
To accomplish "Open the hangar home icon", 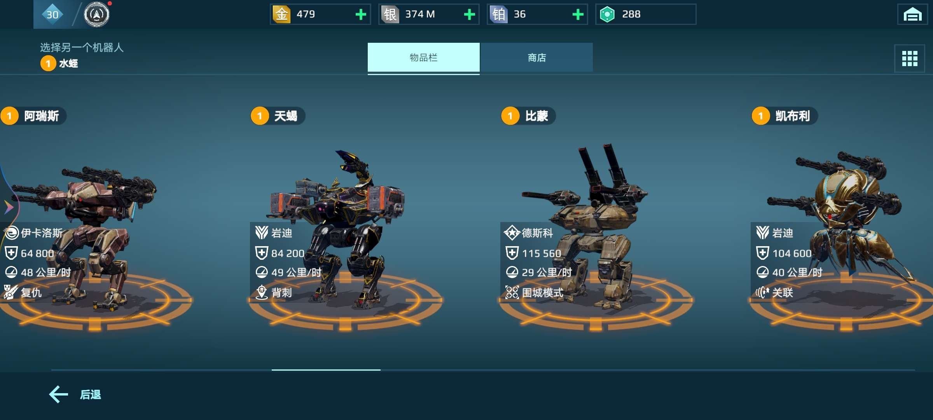I will 912,14.
